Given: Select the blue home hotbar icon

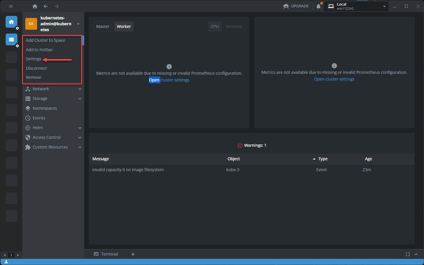Looking at the screenshot, I should click(x=11, y=22).
